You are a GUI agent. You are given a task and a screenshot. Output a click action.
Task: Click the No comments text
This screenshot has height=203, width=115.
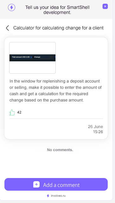[60, 150]
